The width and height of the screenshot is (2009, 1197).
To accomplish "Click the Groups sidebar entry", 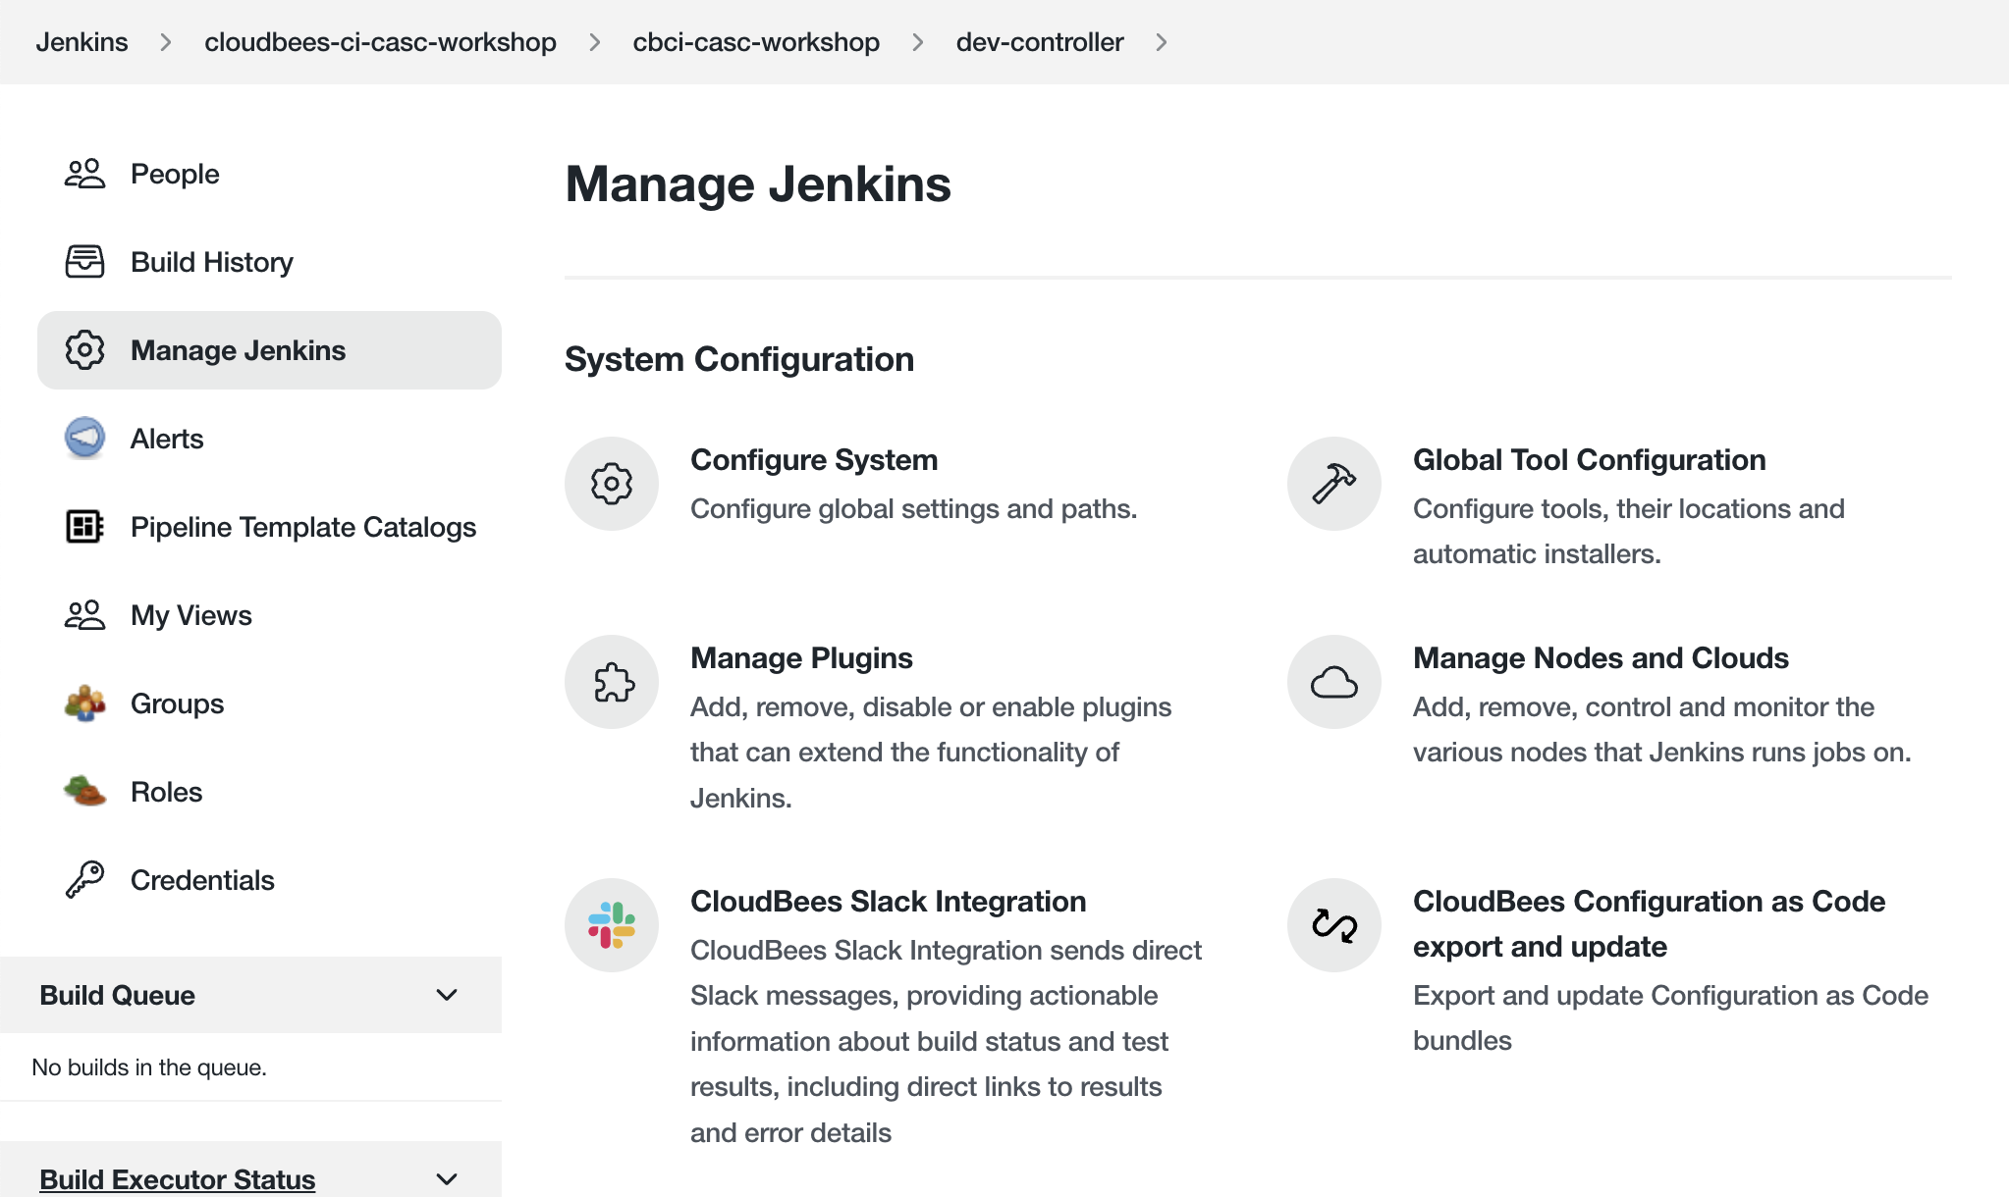I will [x=177, y=703].
